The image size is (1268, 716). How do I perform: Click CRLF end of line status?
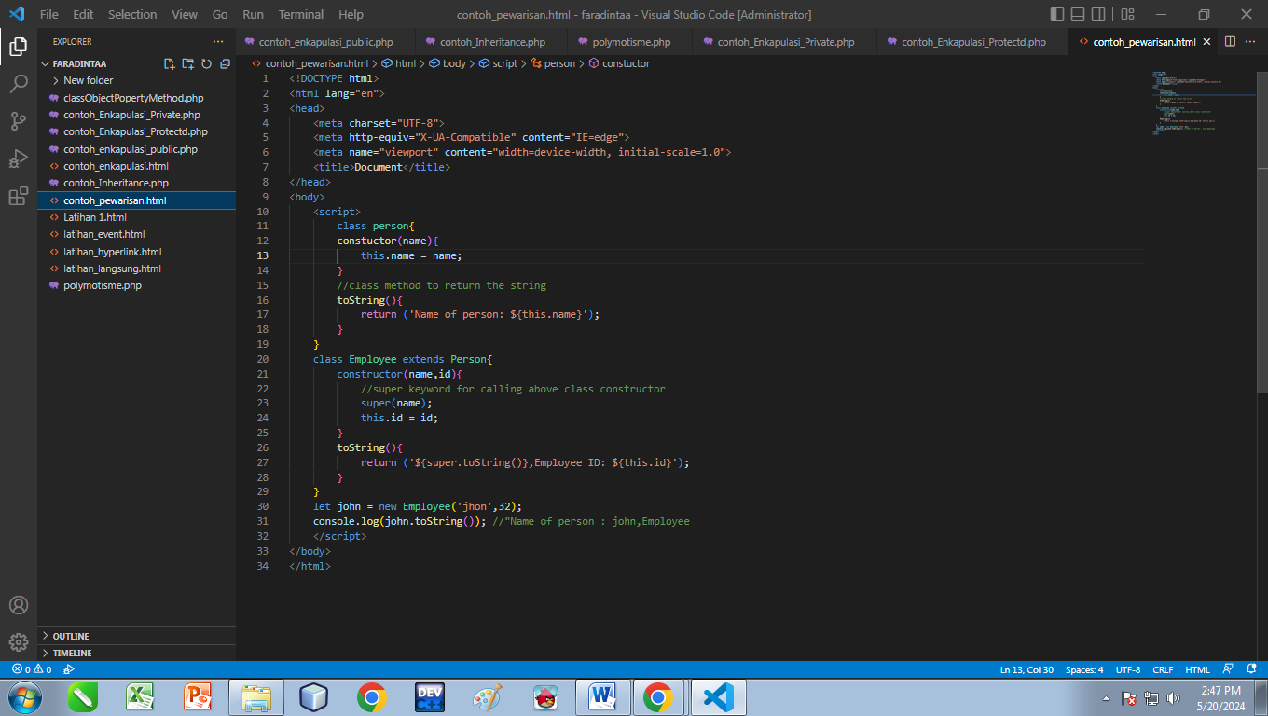pyautogui.click(x=1163, y=669)
